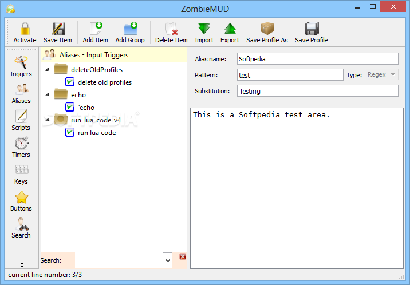Open the Search view in sidebar
Viewport: 410px width, 285px height.
[x=21, y=228]
